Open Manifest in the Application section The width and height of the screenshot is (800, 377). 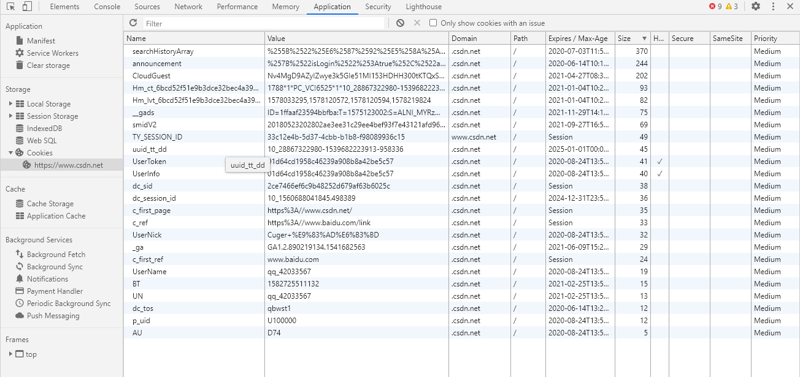point(41,41)
